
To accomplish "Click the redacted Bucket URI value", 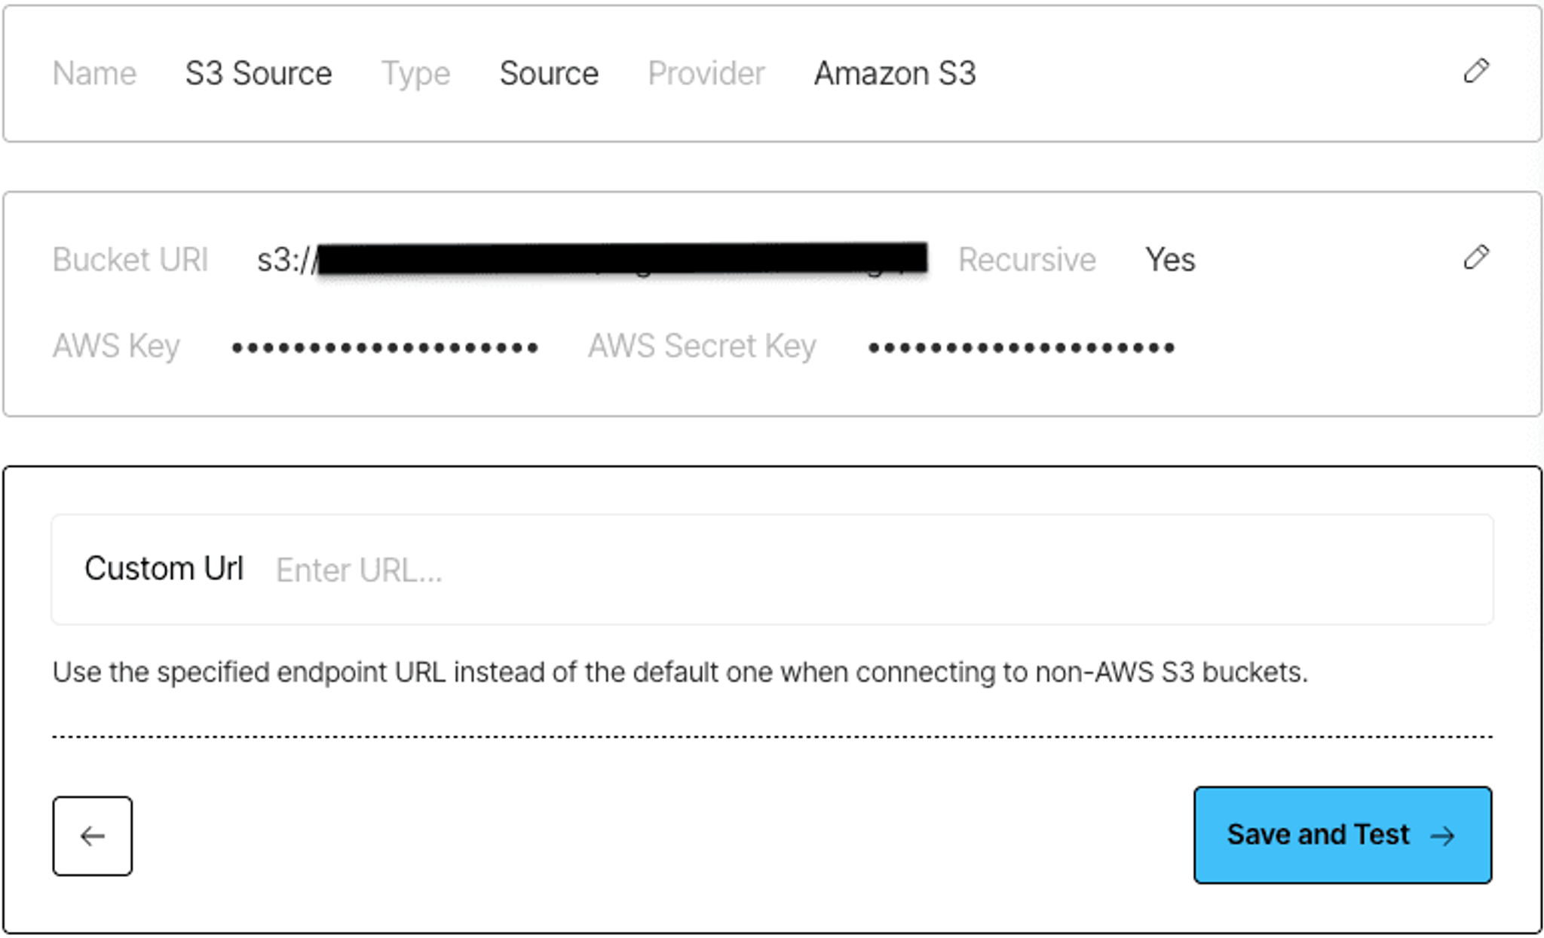I will click(592, 259).
